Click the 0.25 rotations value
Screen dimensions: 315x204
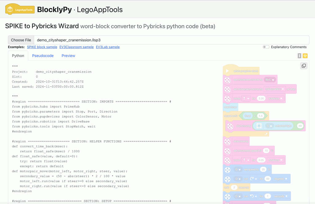point(261,160)
